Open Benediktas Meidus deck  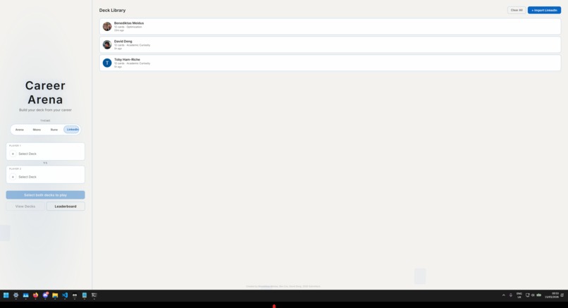pyautogui.click(x=330, y=27)
